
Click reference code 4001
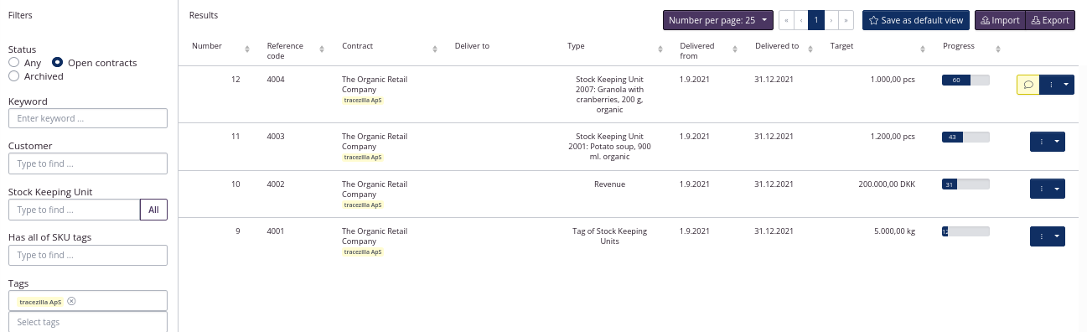coord(276,231)
